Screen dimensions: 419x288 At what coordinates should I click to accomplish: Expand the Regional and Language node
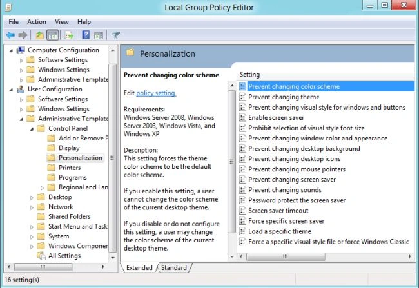click(42, 188)
